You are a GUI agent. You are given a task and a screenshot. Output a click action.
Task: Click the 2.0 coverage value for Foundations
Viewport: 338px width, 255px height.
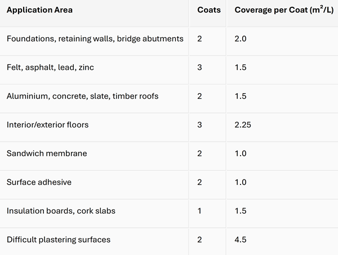tap(241, 39)
